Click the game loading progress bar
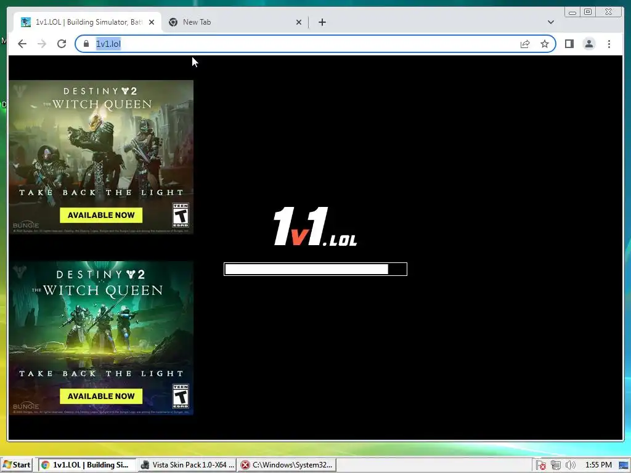Viewport: 631px width, 473px height. tap(315, 269)
